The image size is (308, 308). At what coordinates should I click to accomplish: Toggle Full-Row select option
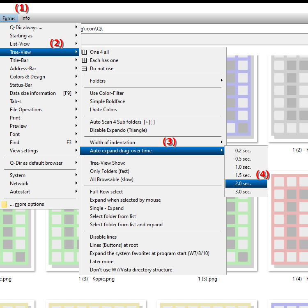(x=153, y=192)
